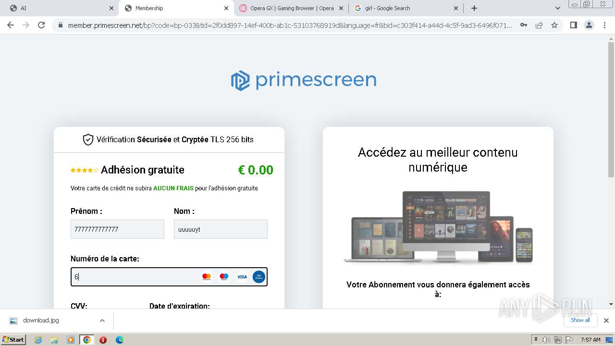Screen dimensions: 615x346
Task: Expand download.jpg options chevron
Action: pyautogui.click(x=102, y=321)
